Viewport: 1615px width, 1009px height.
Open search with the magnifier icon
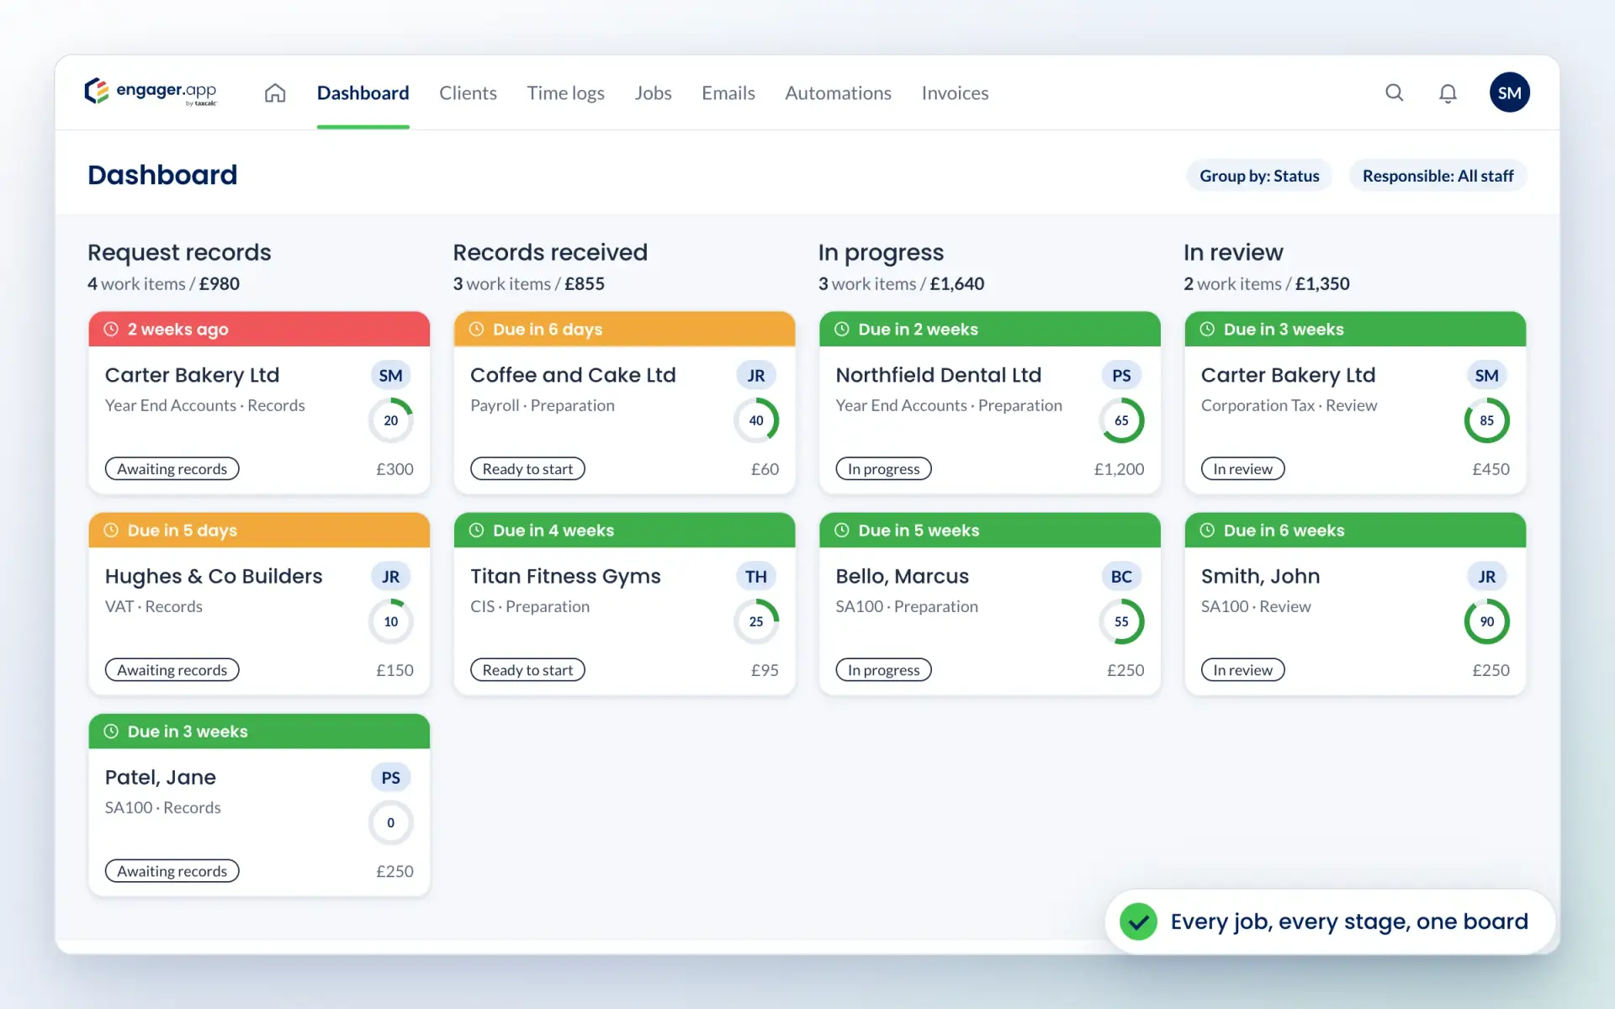(1395, 92)
